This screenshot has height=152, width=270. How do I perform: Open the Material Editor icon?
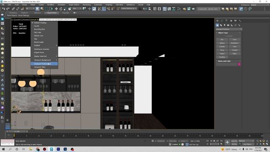179,9
